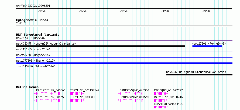Click the 9470k ruler tick label
Screen dimensions: 240x110
(x=83, y=11)
